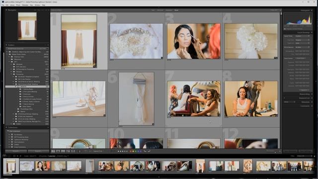Viewport: 318px width, 179px height.
Task: Lock the Library Filter bar
Action: [x=280, y=10]
